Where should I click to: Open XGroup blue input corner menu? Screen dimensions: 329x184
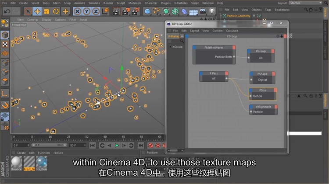pos(187,36)
